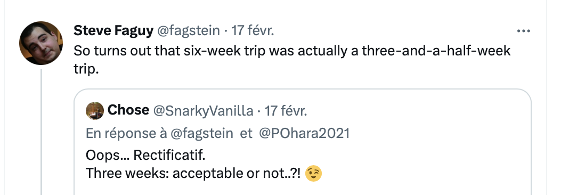The height and width of the screenshot is (195, 569).
Task: Click the Oops... Rectificatif. line
Action: pos(145,156)
